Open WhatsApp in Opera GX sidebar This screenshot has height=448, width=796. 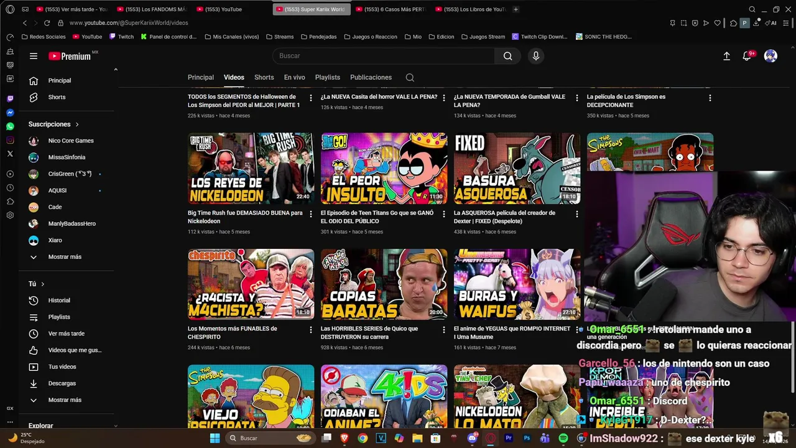coord(10,126)
